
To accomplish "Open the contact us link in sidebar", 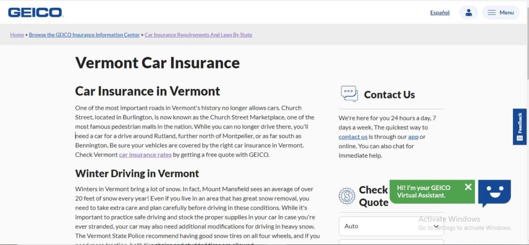I will tap(353, 137).
